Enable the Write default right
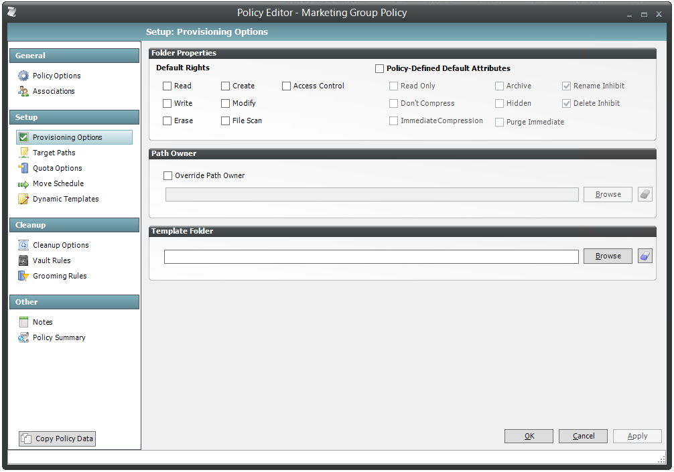Screen dimensions: 674x472 (167, 104)
